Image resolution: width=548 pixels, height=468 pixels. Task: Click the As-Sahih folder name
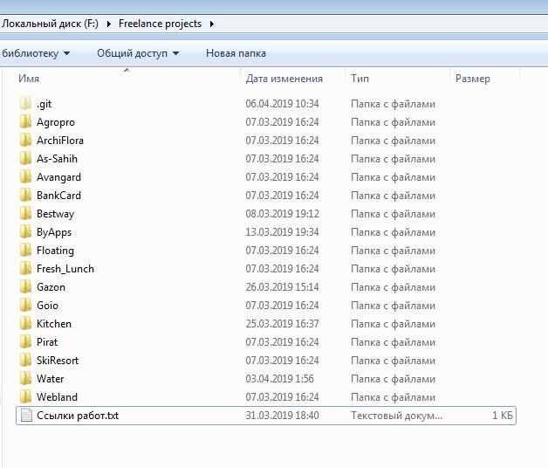click(57, 159)
